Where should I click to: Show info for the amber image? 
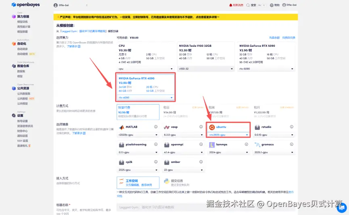[201, 162]
